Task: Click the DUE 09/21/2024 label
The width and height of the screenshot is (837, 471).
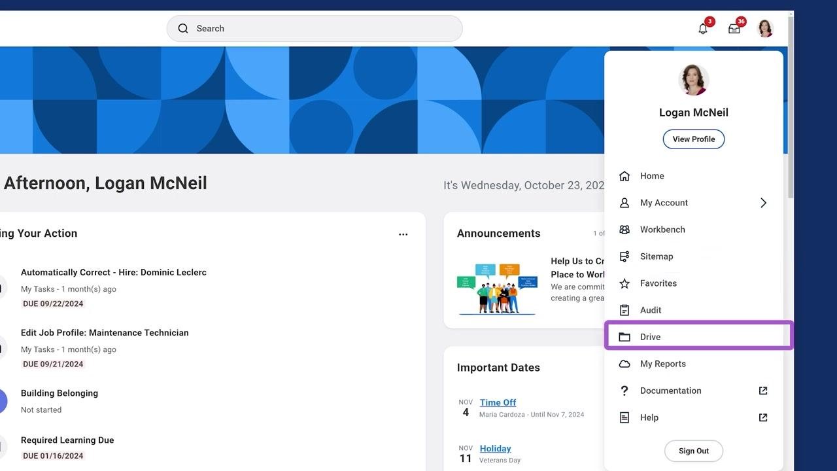Action: (53, 364)
